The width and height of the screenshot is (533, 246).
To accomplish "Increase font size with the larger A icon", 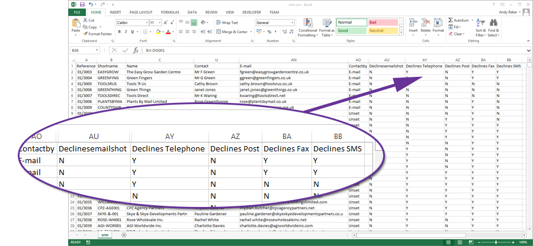I will 166,22.
